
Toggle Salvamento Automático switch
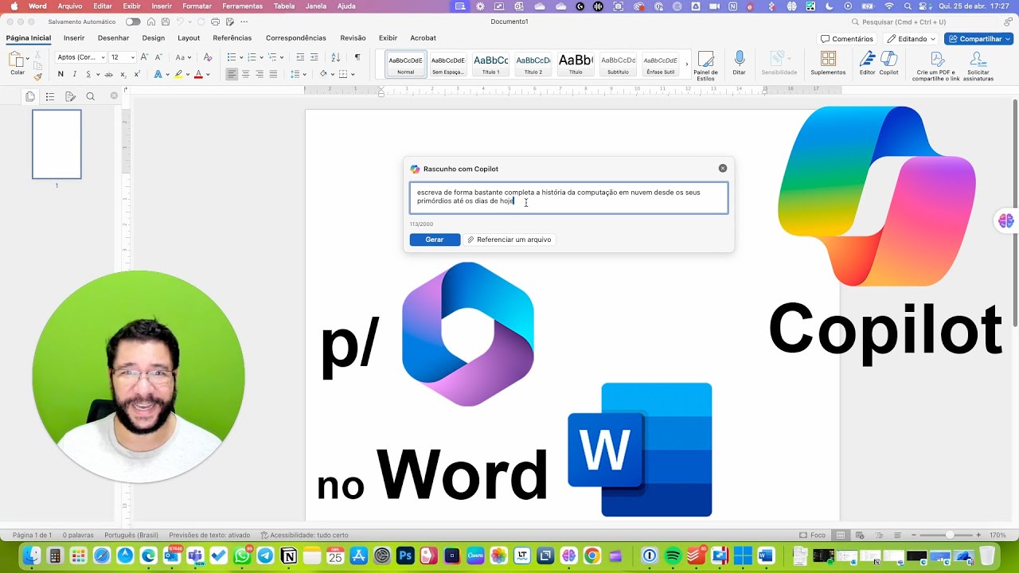(133, 21)
